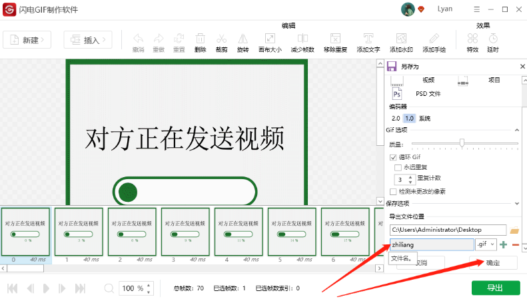The height and width of the screenshot is (301, 527).
Task: Click the 旋转 (rotate) toolbar icon
Action: pos(243,41)
